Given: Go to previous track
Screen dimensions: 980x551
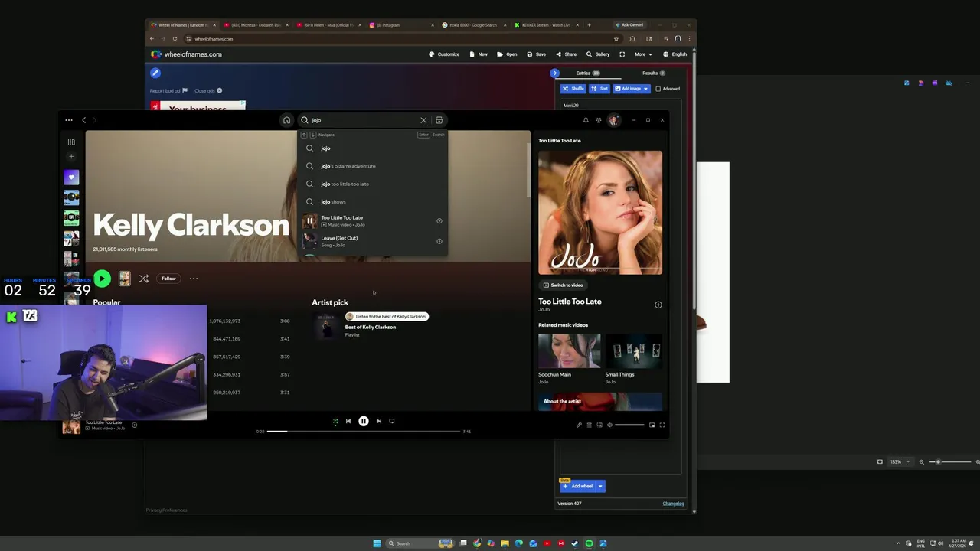Looking at the screenshot, I should click(x=348, y=421).
